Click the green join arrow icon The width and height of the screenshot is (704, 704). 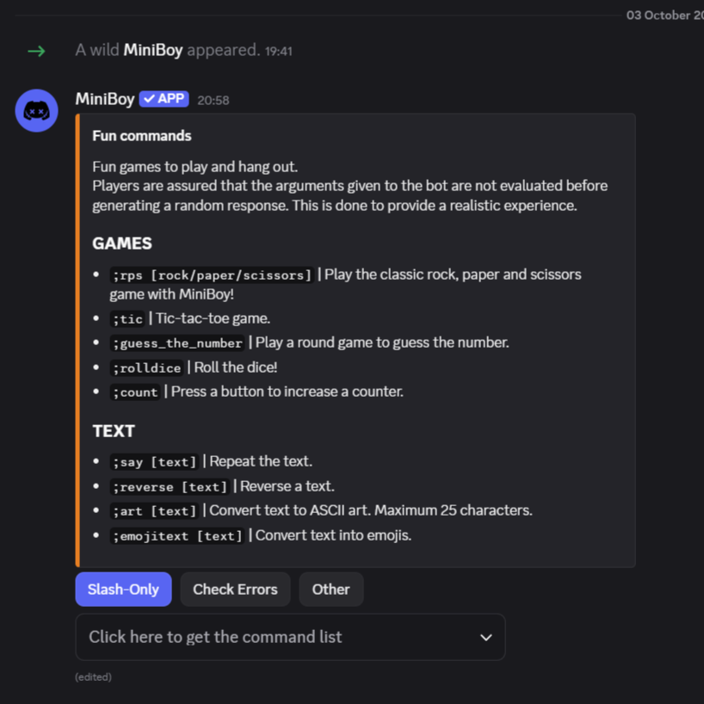click(36, 51)
